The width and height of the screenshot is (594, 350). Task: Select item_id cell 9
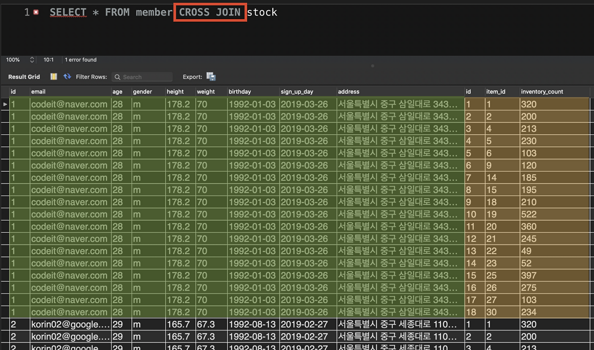(502, 166)
